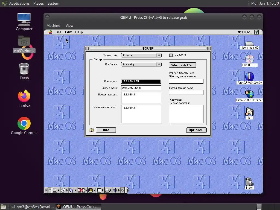Open the System menu in the top panel
Screen dimensions: 280x210
pyautogui.click(x=53, y=3)
